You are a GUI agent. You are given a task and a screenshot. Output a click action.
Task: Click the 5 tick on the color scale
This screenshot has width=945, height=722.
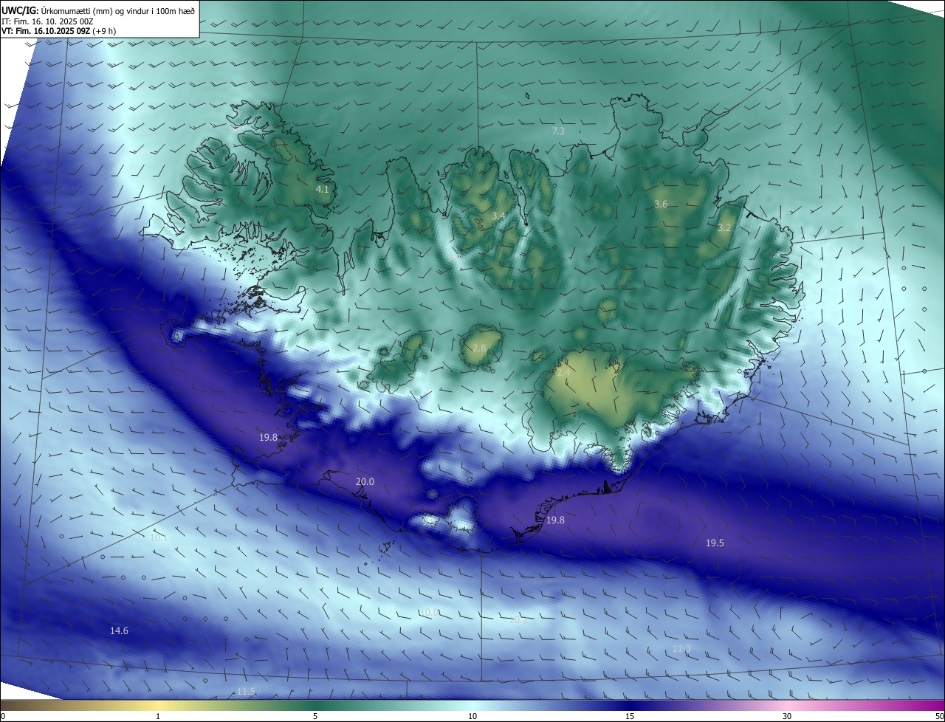[x=315, y=716]
